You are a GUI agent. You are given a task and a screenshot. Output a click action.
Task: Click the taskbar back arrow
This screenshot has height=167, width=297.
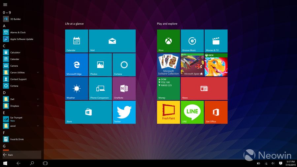[18, 163]
